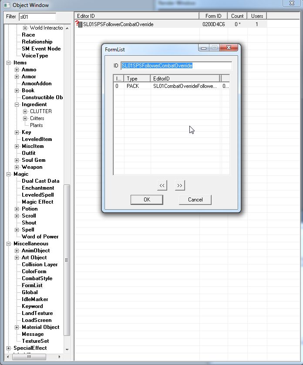Select the PACK SL01CombatOverrideFollower entry
The width and height of the screenshot is (303, 365).
click(172, 86)
